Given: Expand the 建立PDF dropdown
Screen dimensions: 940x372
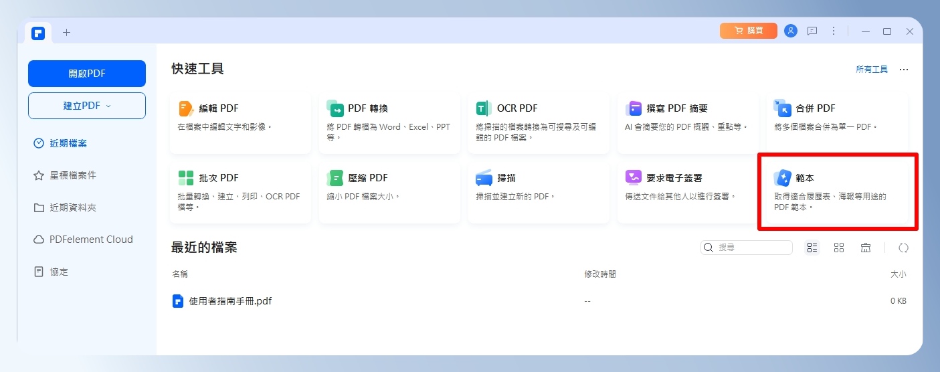Looking at the screenshot, I should click(87, 106).
